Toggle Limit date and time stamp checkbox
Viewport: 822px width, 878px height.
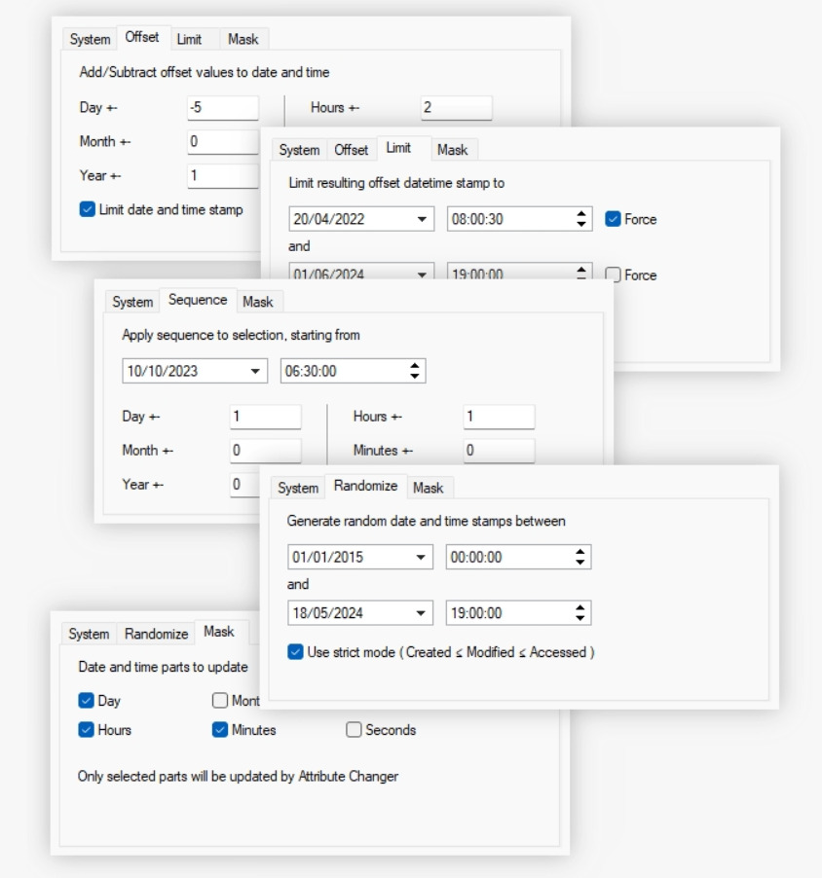coord(88,209)
